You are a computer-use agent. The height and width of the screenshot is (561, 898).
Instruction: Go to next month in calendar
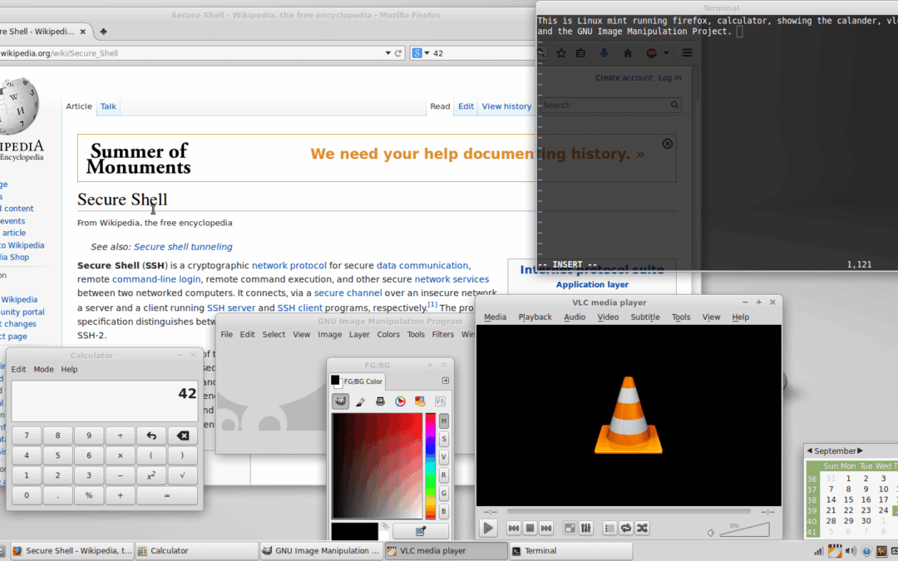pyautogui.click(x=860, y=450)
